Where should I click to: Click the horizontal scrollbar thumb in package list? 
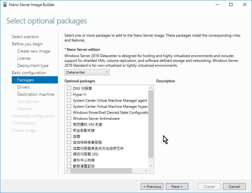101,170
